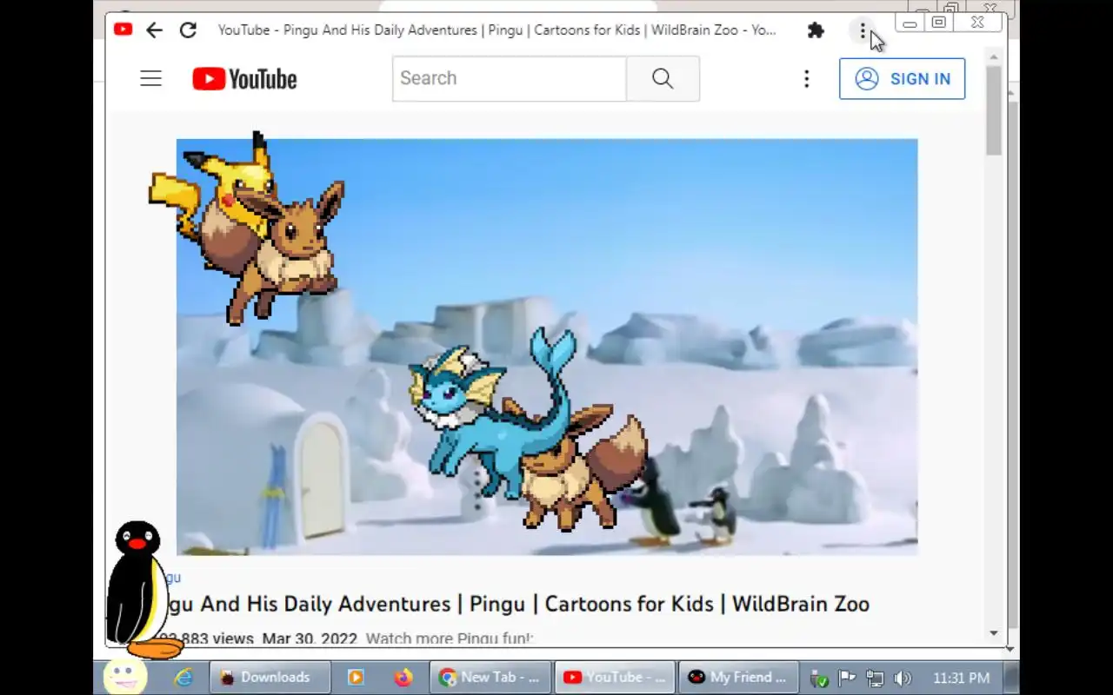1113x695 pixels.
Task: Switch to the Chrome New Tab taskbar window
Action: pyautogui.click(x=490, y=678)
